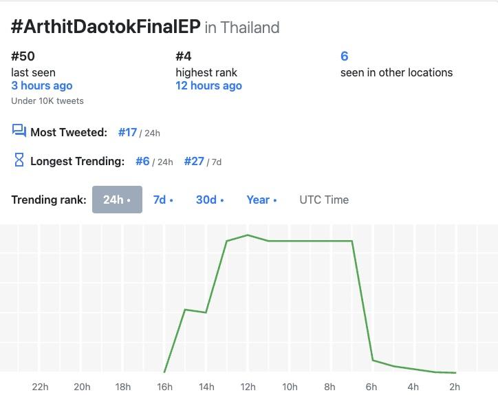Select the 24h trending rank tab
498x395 pixels.
click(x=117, y=200)
